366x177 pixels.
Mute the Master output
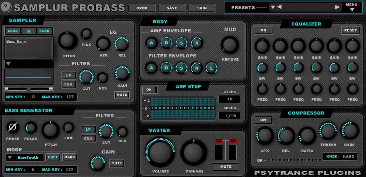(x=226, y=167)
